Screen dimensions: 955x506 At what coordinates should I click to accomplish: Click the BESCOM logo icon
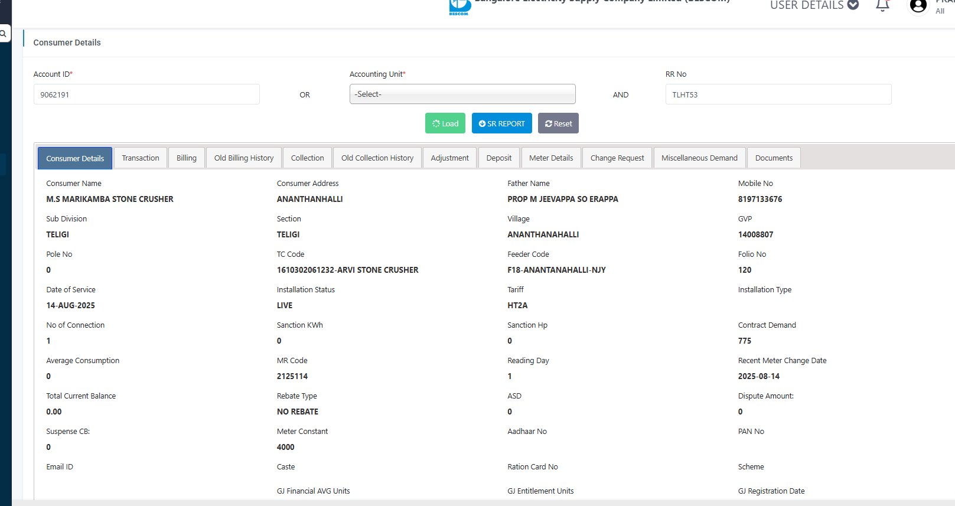(459, 7)
